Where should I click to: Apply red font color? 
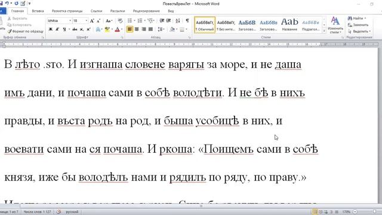[x=117, y=29]
